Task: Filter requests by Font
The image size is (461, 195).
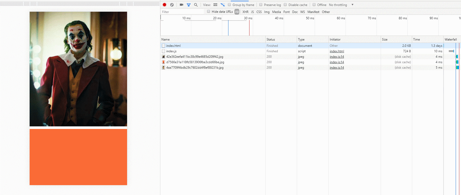Action: (286, 12)
